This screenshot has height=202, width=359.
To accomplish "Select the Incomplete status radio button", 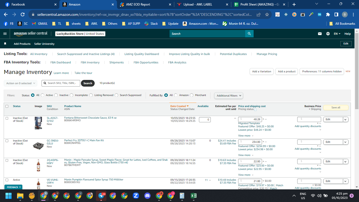I will coord(71,95).
